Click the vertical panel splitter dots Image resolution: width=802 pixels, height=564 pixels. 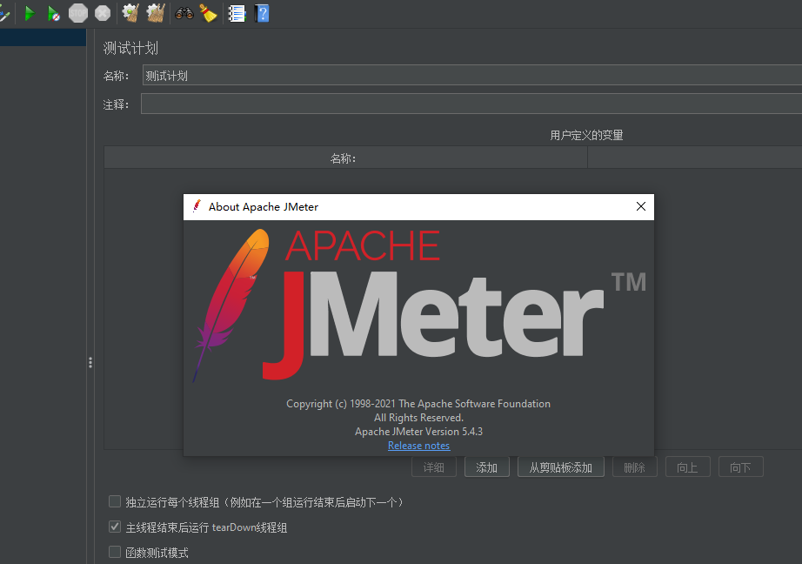click(x=90, y=362)
